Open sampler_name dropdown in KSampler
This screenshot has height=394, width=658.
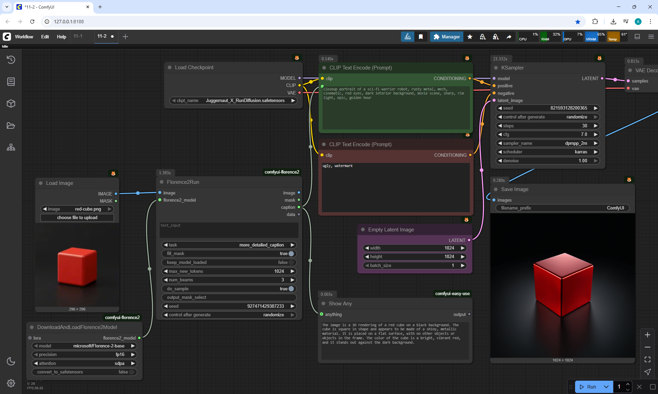(x=547, y=143)
